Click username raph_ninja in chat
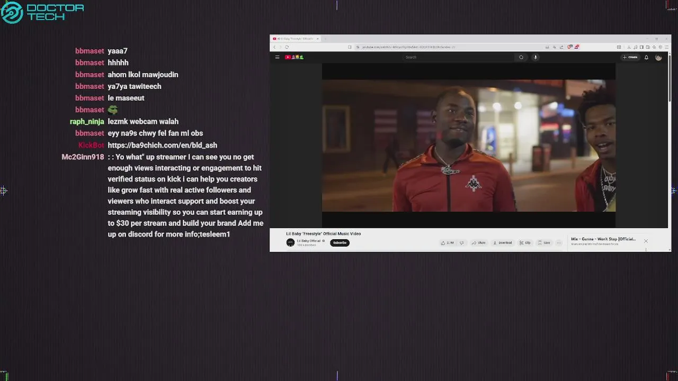This screenshot has height=381, width=678. pos(87,122)
